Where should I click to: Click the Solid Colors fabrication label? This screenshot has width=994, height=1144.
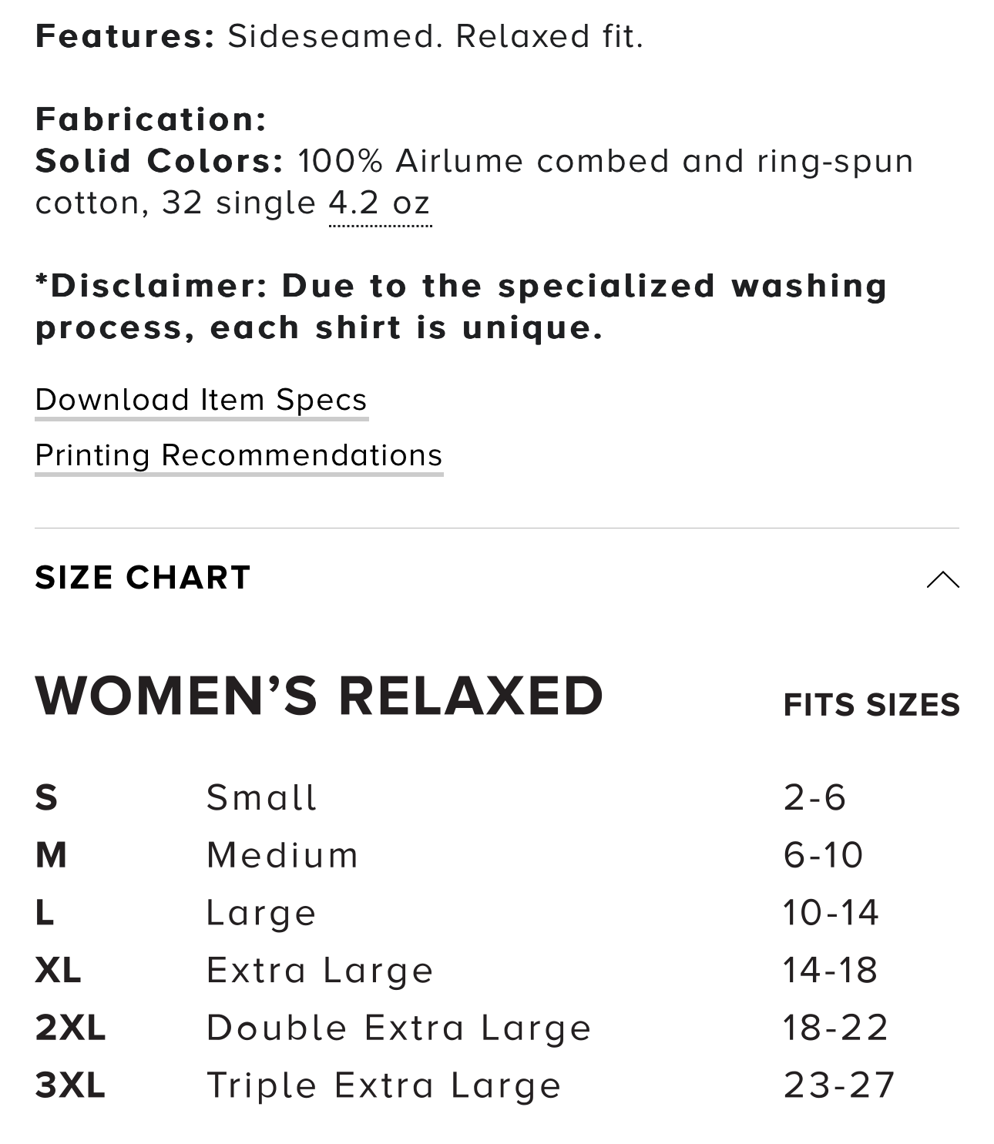coord(160,161)
